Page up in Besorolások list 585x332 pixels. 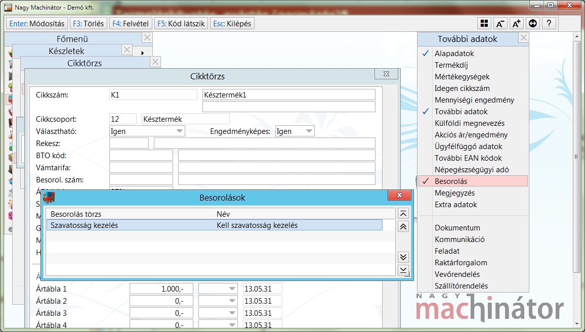403,227
